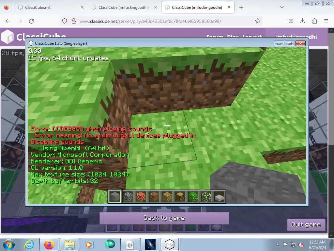This screenshot has width=334, height=251.
Task: Click the ClassiCube website logo
Action: (x=34, y=37)
